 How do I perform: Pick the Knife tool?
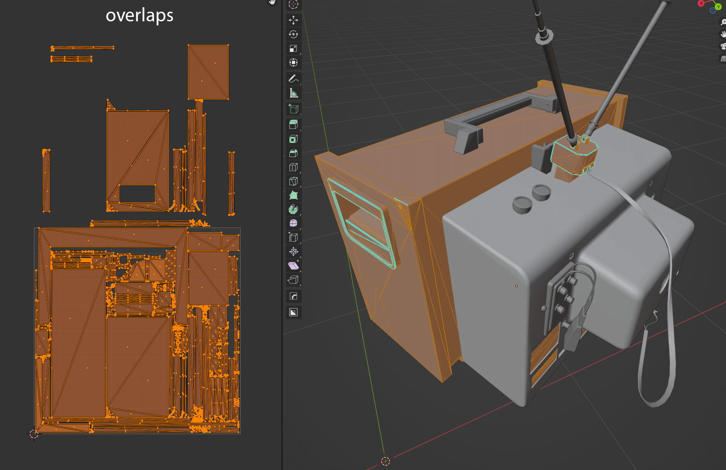293,181
